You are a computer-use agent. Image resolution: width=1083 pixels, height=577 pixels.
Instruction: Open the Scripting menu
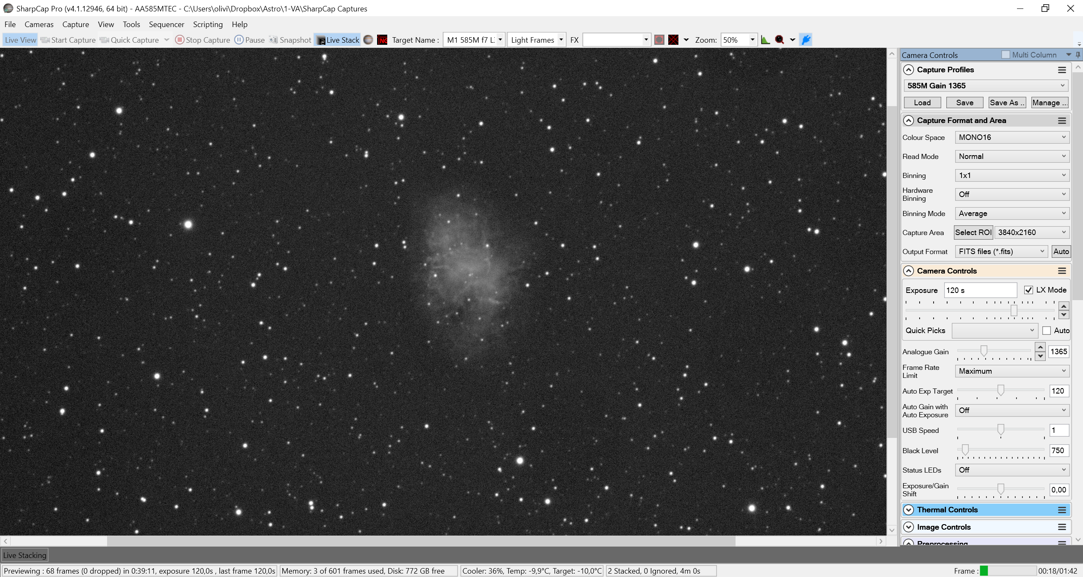[x=208, y=25]
